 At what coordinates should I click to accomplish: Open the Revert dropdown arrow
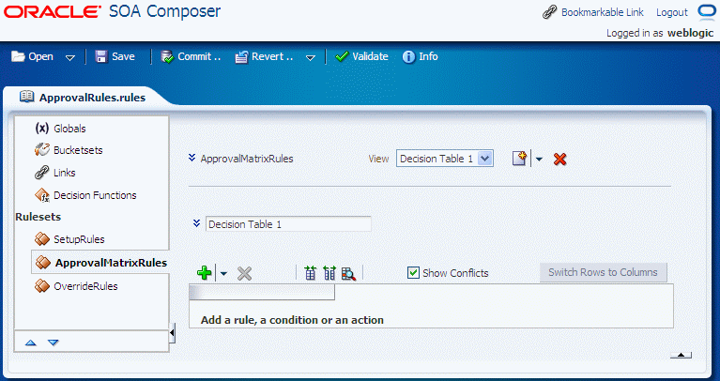(311, 58)
